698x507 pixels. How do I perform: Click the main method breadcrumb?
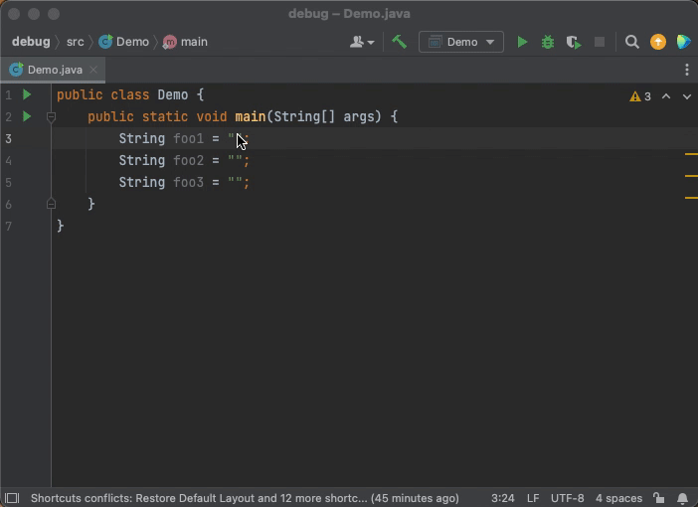(x=185, y=42)
